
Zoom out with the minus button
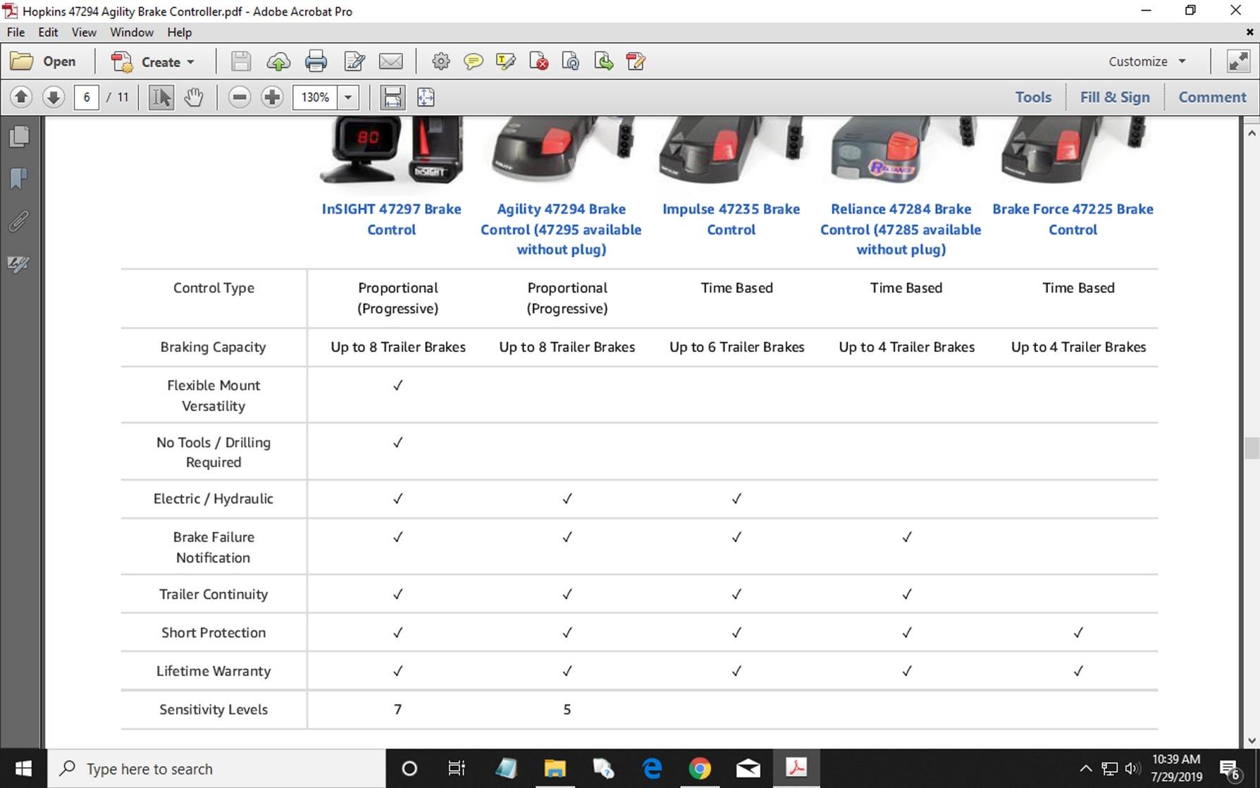point(240,97)
